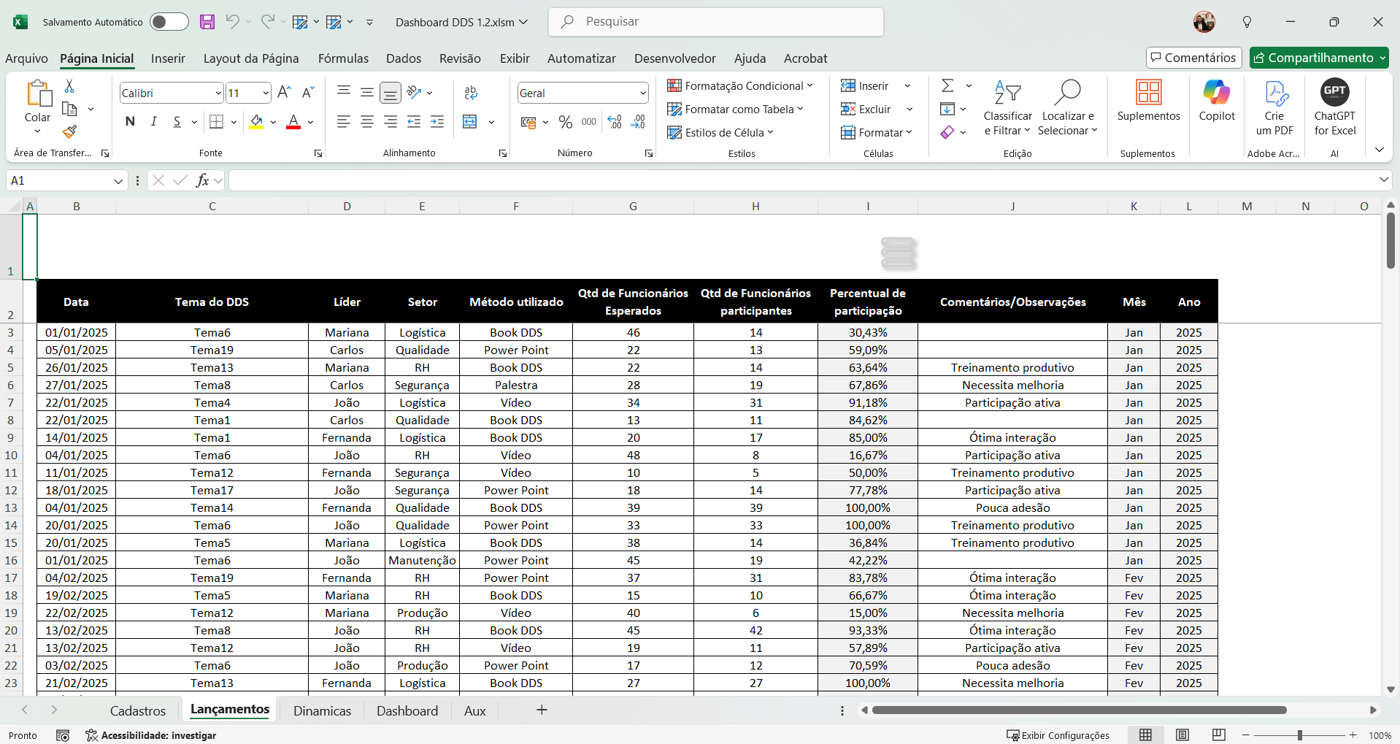Switch to the Fórmulas ribbon tab
The image size is (1400, 744).
pyautogui.click(x=343, y=58)
